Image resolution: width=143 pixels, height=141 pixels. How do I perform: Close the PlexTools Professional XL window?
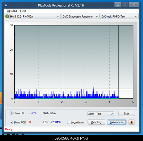click(134, 5)
